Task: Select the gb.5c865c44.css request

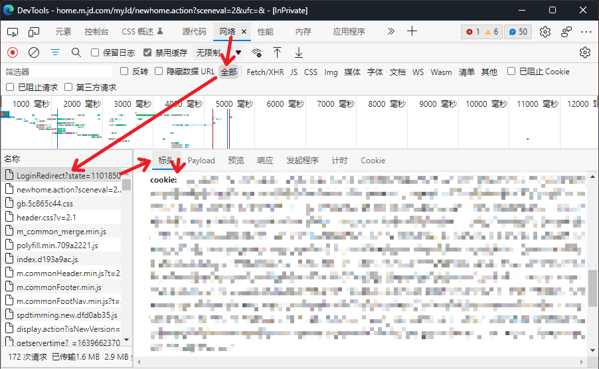Action: coord(44,204)
